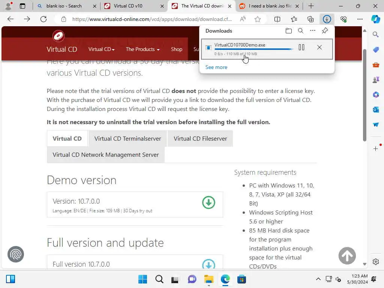Go forward to the next page
Screen dimensions: 384x288
27,19
